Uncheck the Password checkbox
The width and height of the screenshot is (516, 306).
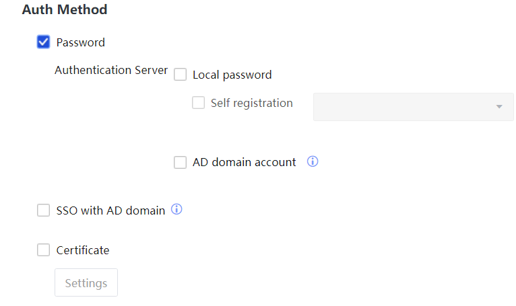coord(44,42)
